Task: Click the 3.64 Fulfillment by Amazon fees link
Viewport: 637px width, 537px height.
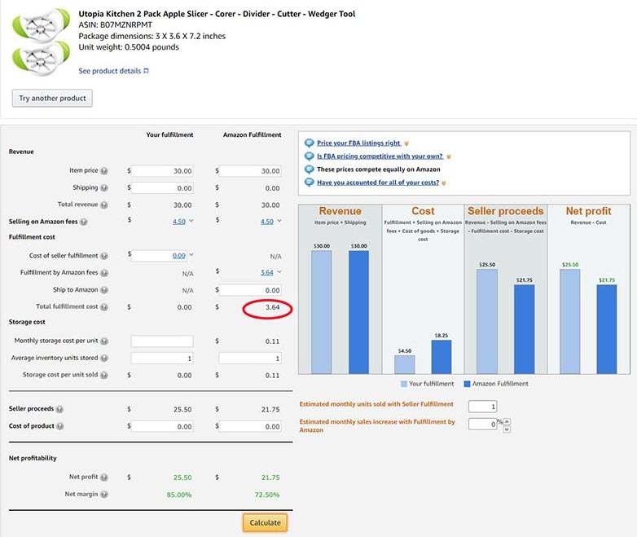Action: click(267, 272)
